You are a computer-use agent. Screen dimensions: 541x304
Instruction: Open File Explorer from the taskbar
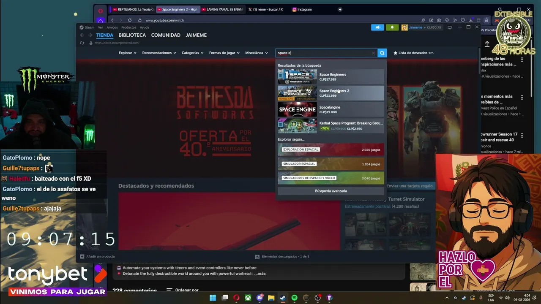pos(271,298)
